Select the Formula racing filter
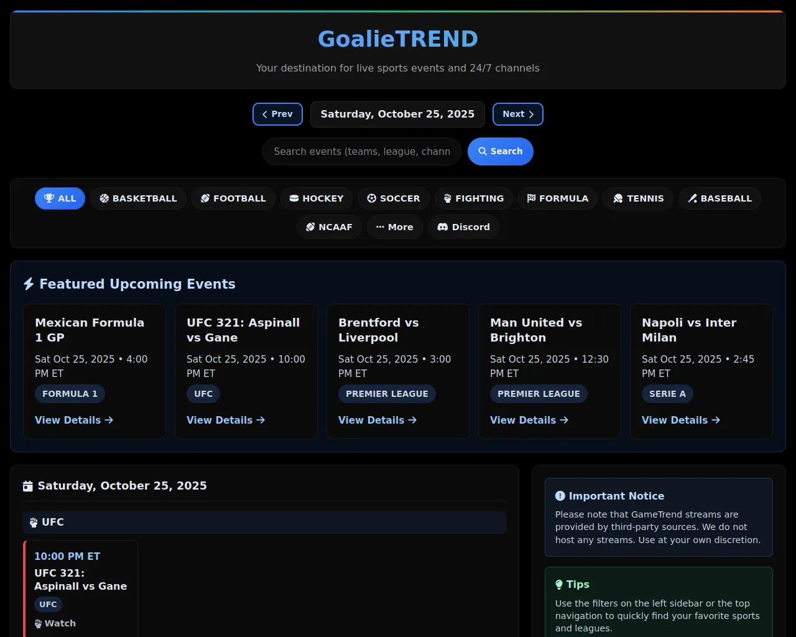This screenshot has height=637, width=796. tap(557, 198)
